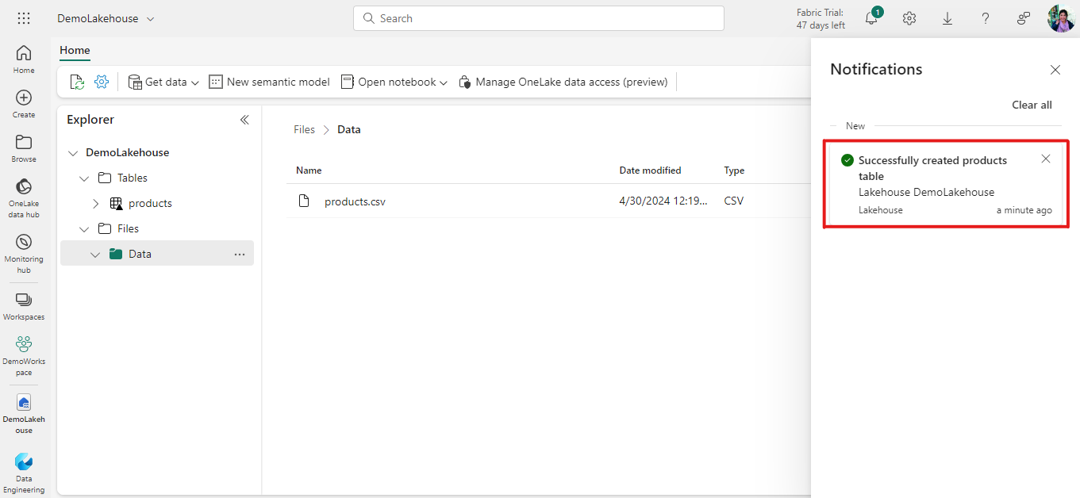Sort by Date modified column header
This screenshot has height=498, width=1080.
[x=650, y=170]
